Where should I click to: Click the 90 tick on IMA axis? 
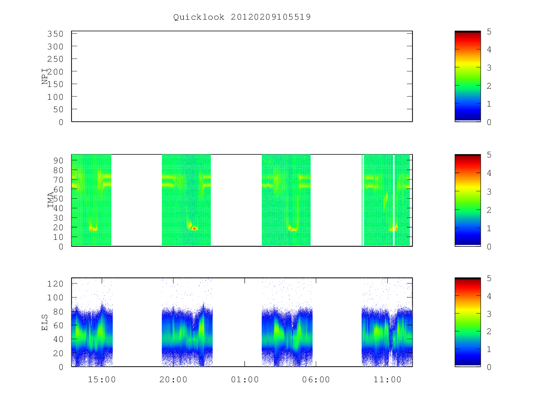[x=58, y=160]
